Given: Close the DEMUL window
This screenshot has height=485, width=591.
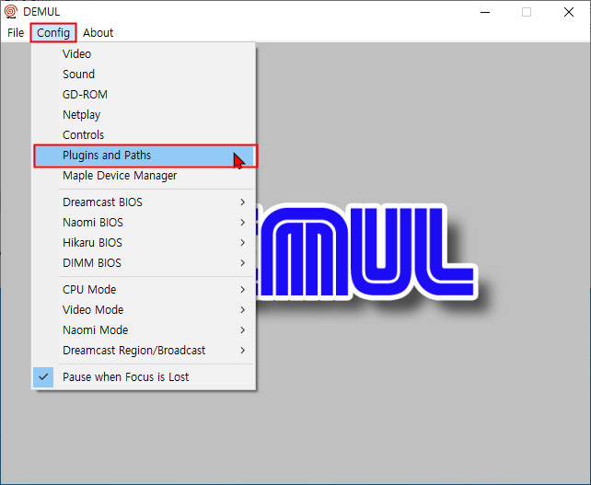Looking at the screenshot, I should click(569, 12).
